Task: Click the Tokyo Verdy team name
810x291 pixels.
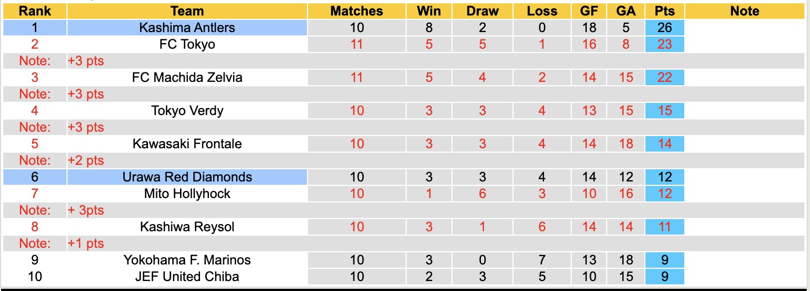Action: pyautogui.click(x=187, y=111)
